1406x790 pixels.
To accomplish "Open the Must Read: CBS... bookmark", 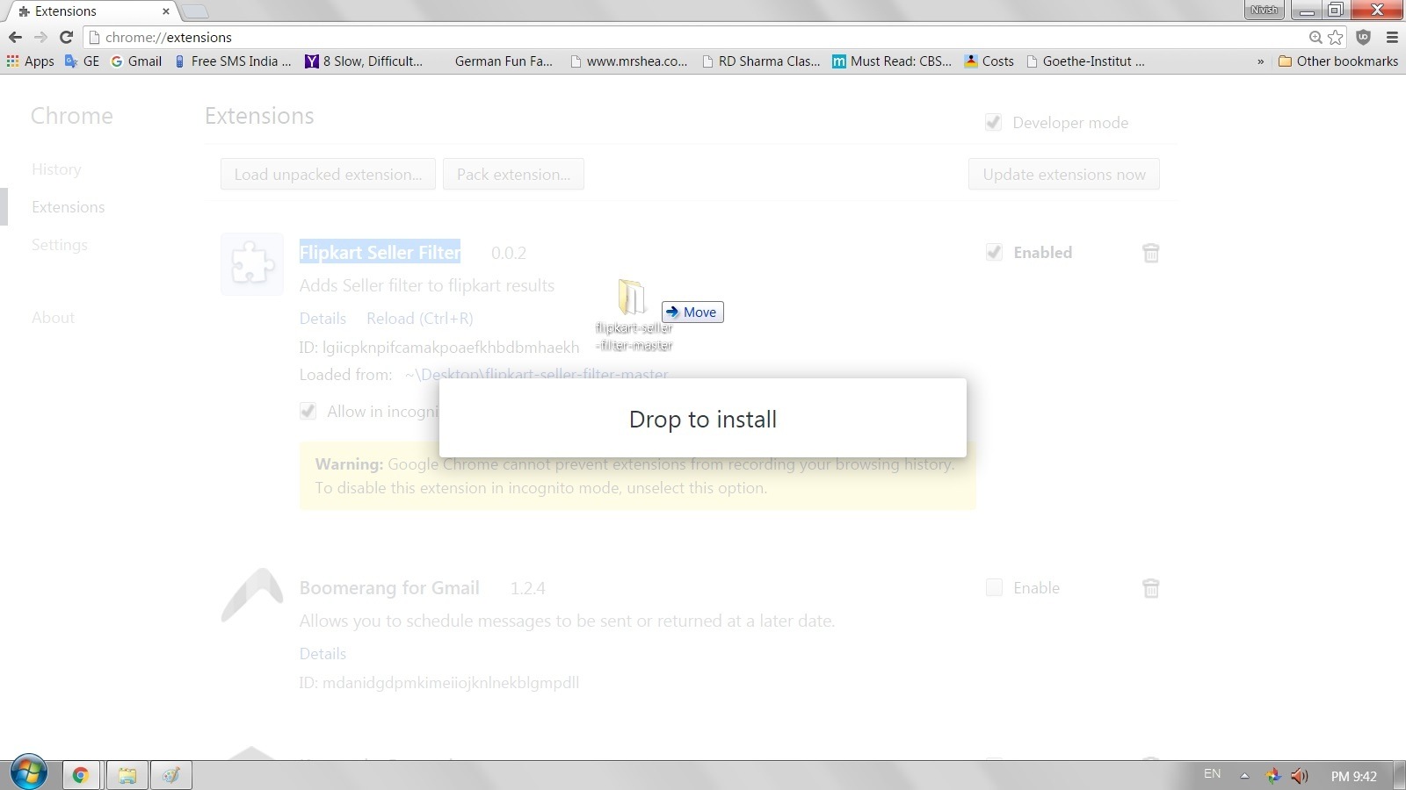I will tap(892, 61).
